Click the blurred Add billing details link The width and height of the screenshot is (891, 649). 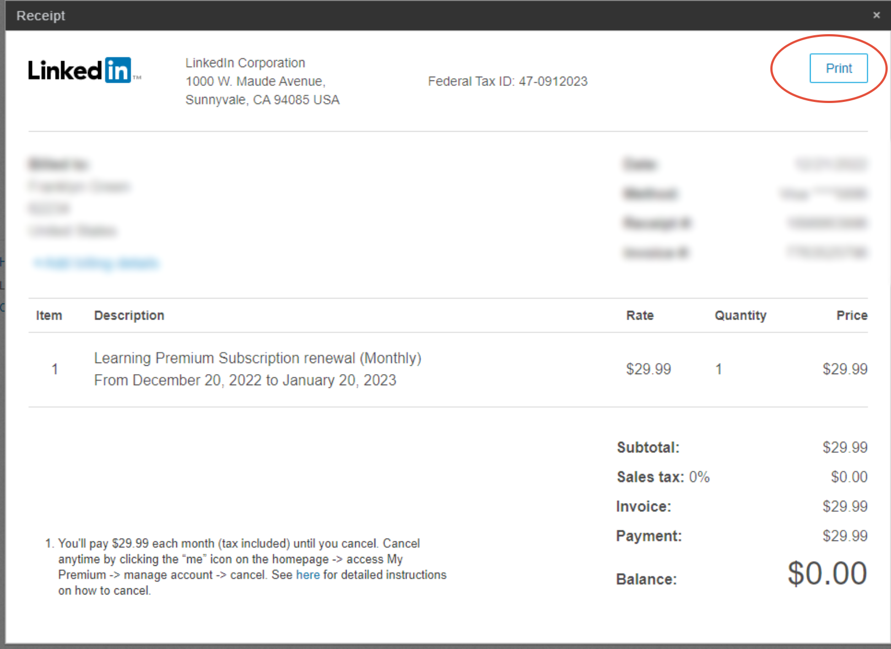(x=96, y=263)
